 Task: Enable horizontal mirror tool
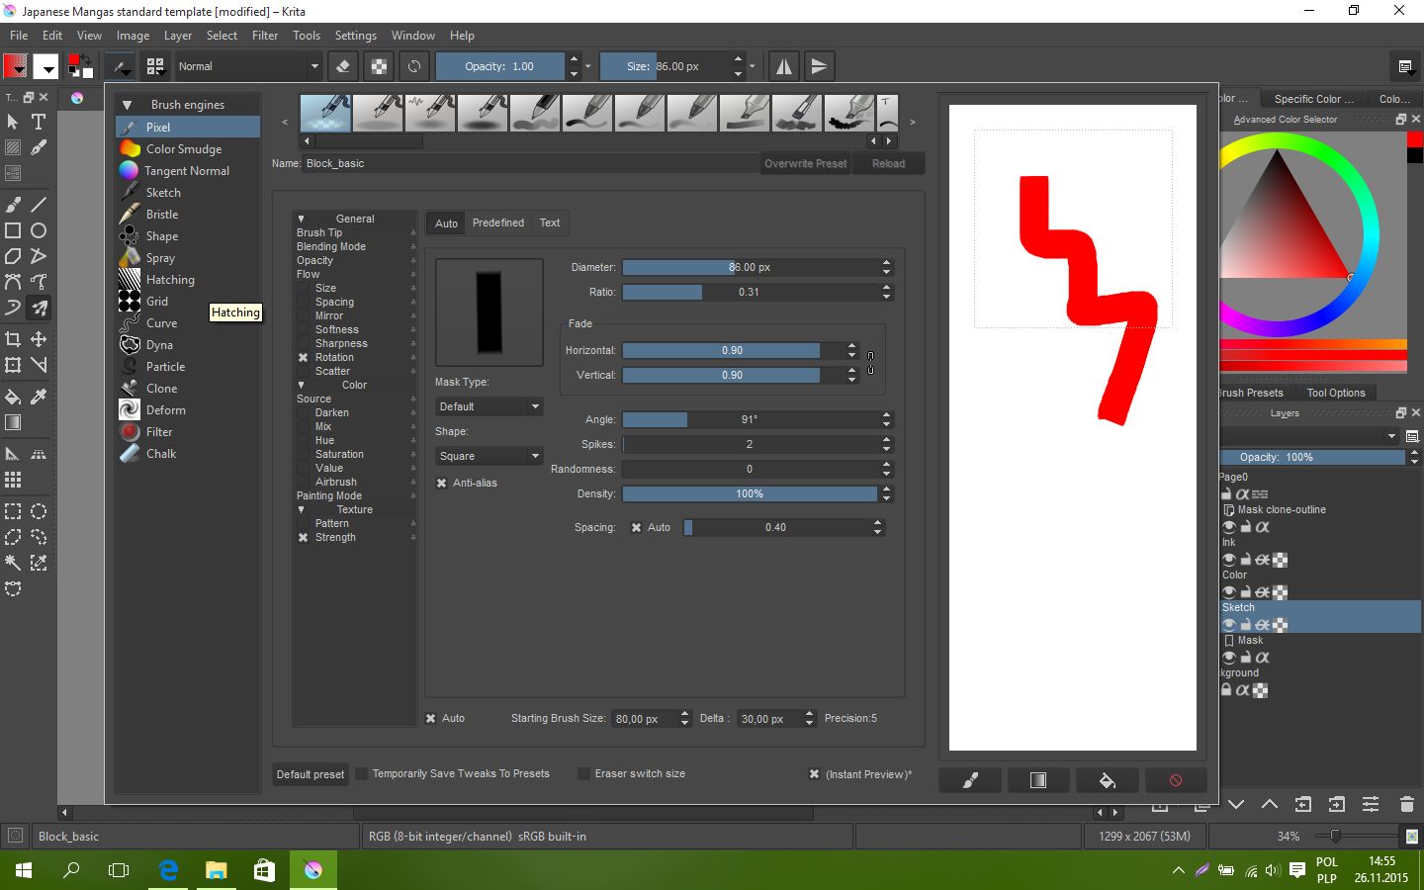[783, 66]
